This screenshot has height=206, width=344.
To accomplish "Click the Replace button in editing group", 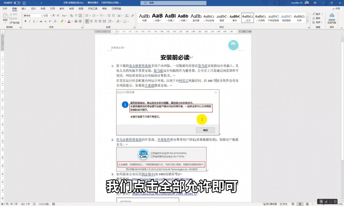I will pos(316,18).
